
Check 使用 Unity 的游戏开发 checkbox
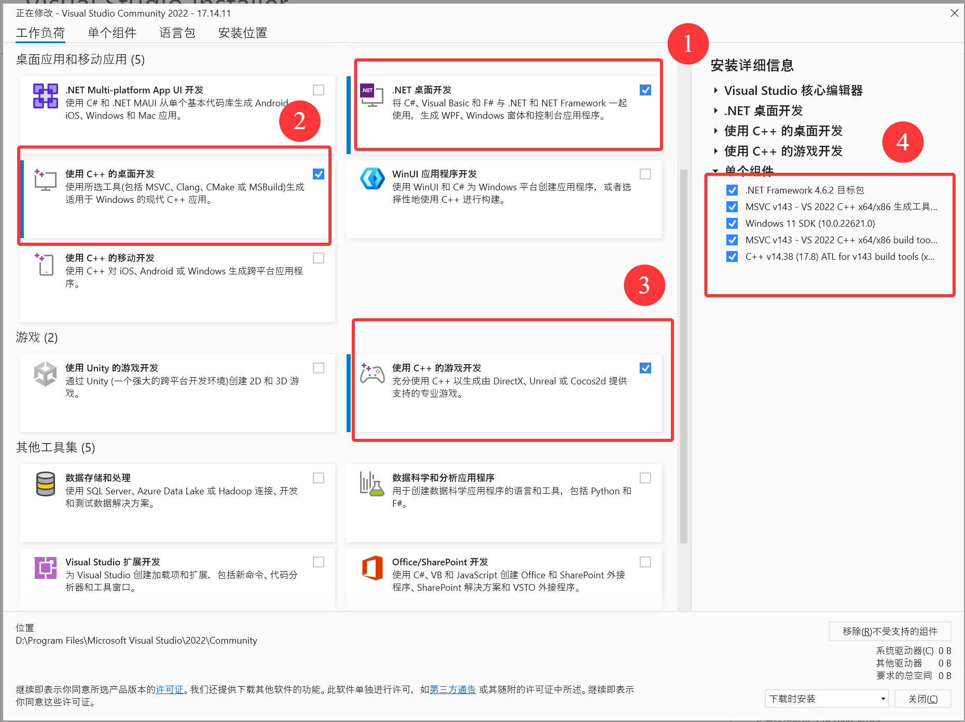click(319, 368)
